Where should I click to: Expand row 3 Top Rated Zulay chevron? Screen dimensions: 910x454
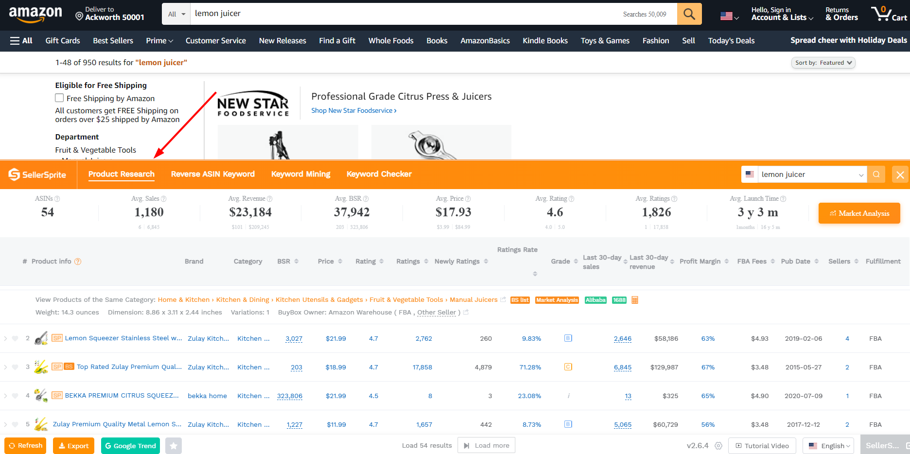coord(5,367)
